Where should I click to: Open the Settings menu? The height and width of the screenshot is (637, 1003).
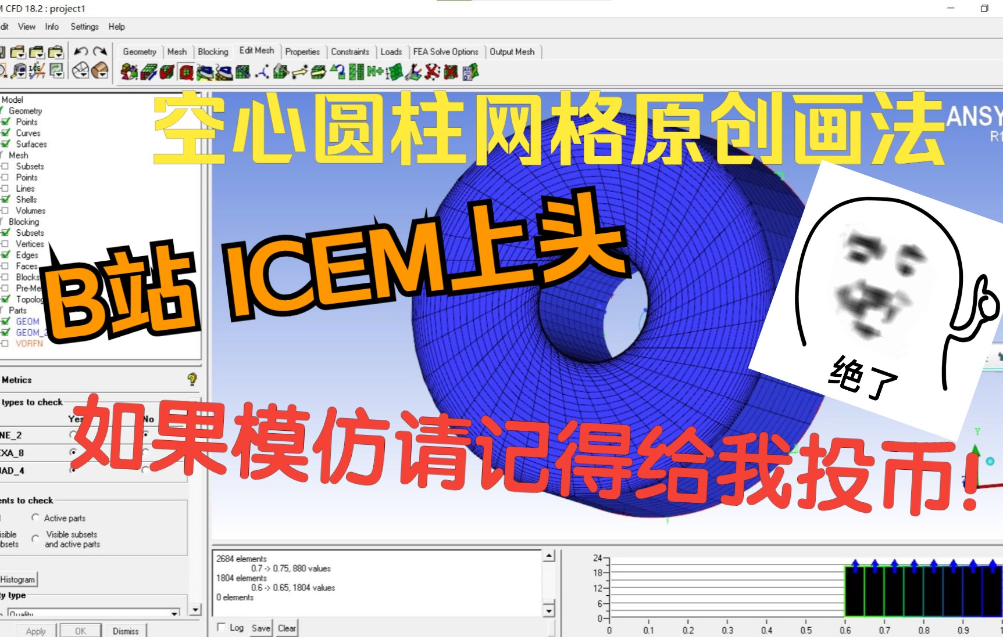click(x=84, y=27)
